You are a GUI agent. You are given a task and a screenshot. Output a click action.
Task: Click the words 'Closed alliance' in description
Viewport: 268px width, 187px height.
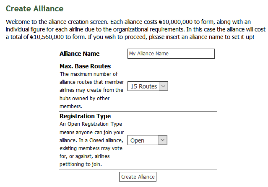109,140
